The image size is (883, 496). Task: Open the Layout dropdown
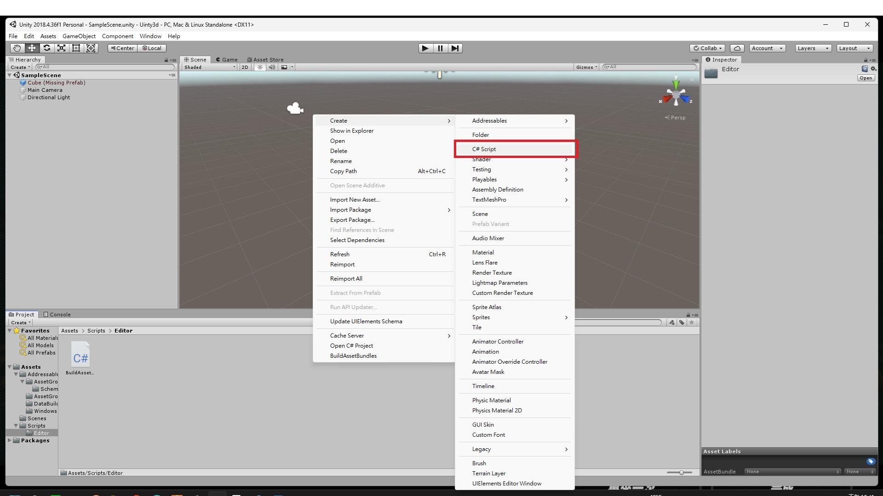point(854,48)
